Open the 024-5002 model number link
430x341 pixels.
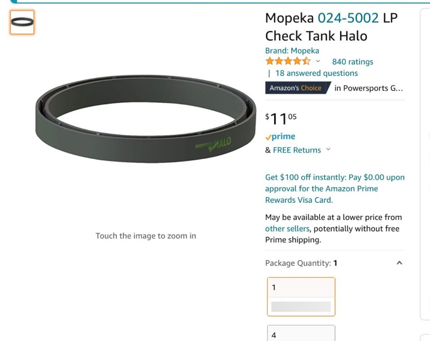click(348, 18)
